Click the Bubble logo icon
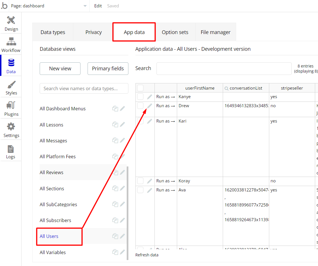This screenshot has height=266, width=318. [4, 6]
